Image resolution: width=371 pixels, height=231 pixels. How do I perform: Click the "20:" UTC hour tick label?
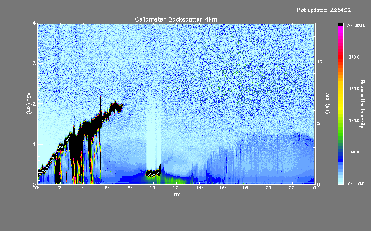(x=269, y=188)
